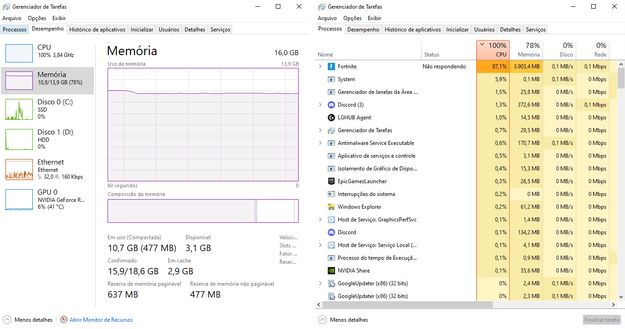Screen dimensions: 625x329
Task: Open Detalhes tab in left window
Action: click(195, 30)
